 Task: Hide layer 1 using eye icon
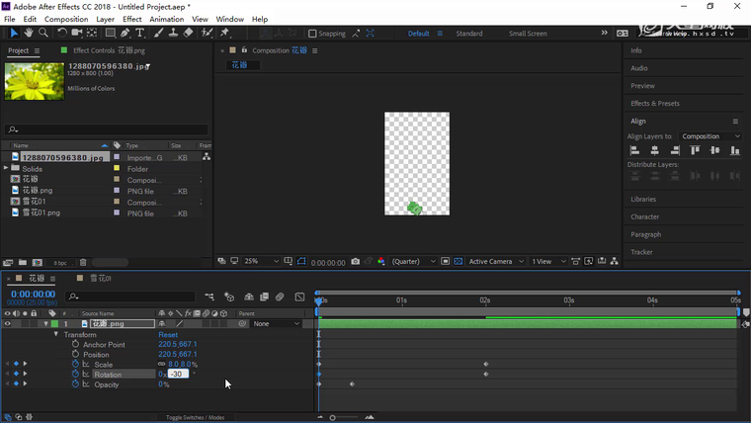pyautogui.click(x=8, y=324)
